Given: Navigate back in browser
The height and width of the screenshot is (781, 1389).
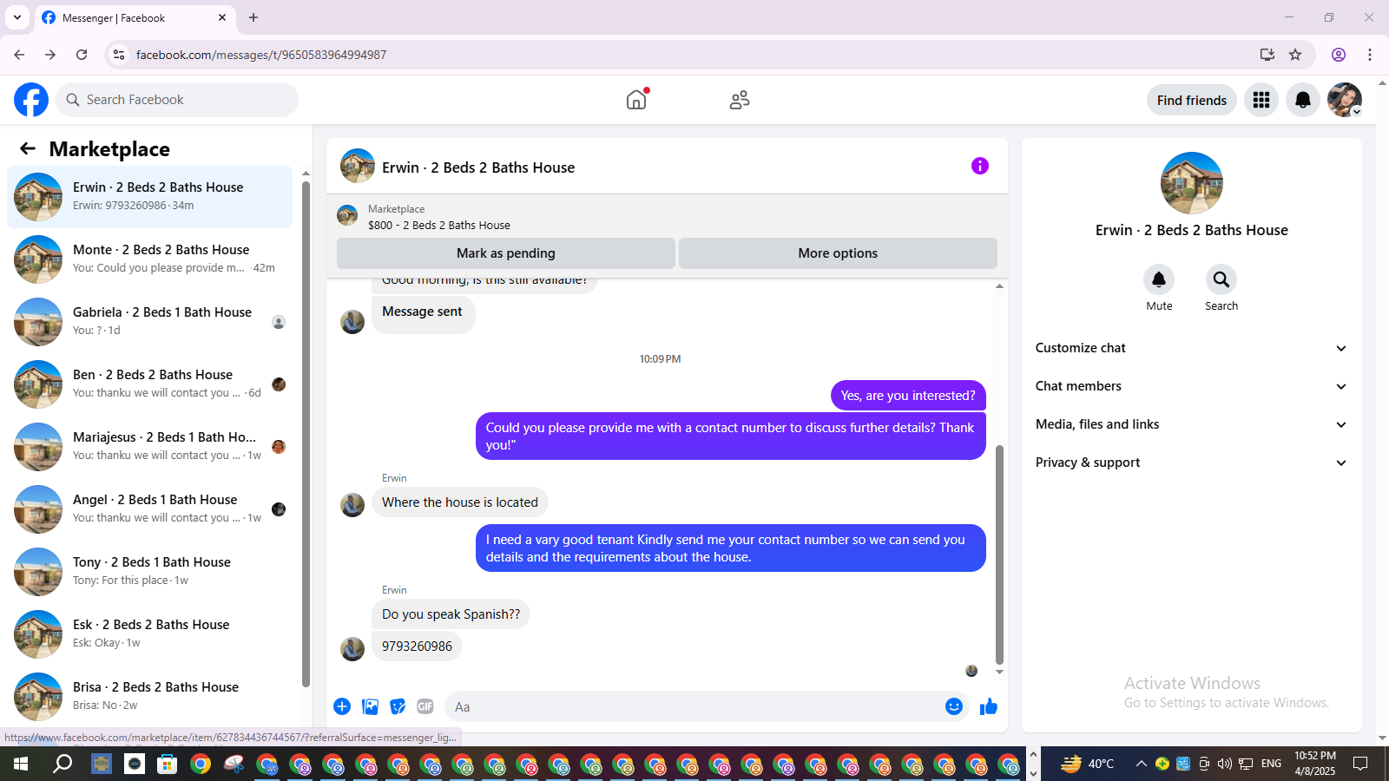Looking at the screenshot, I should (19, 55).
